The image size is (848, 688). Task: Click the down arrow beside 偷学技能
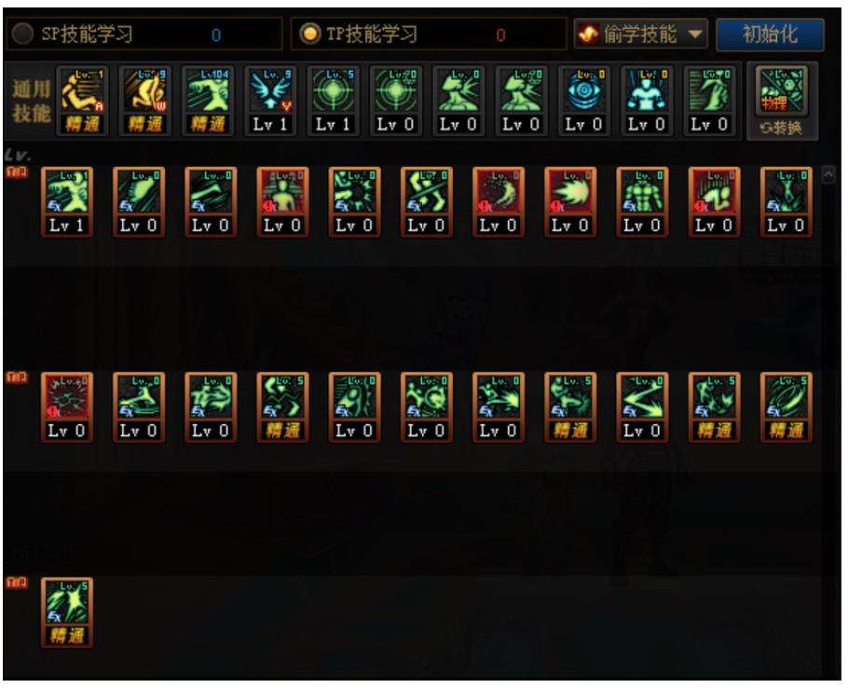pyautogui.click(x=695, y=34)
